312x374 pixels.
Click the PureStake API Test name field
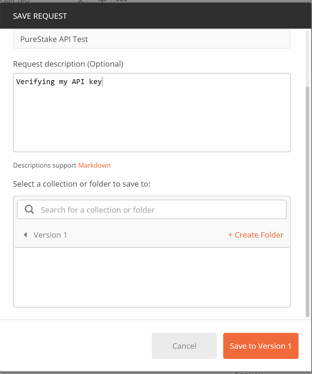pyautogui.click(x=152, y=39)
